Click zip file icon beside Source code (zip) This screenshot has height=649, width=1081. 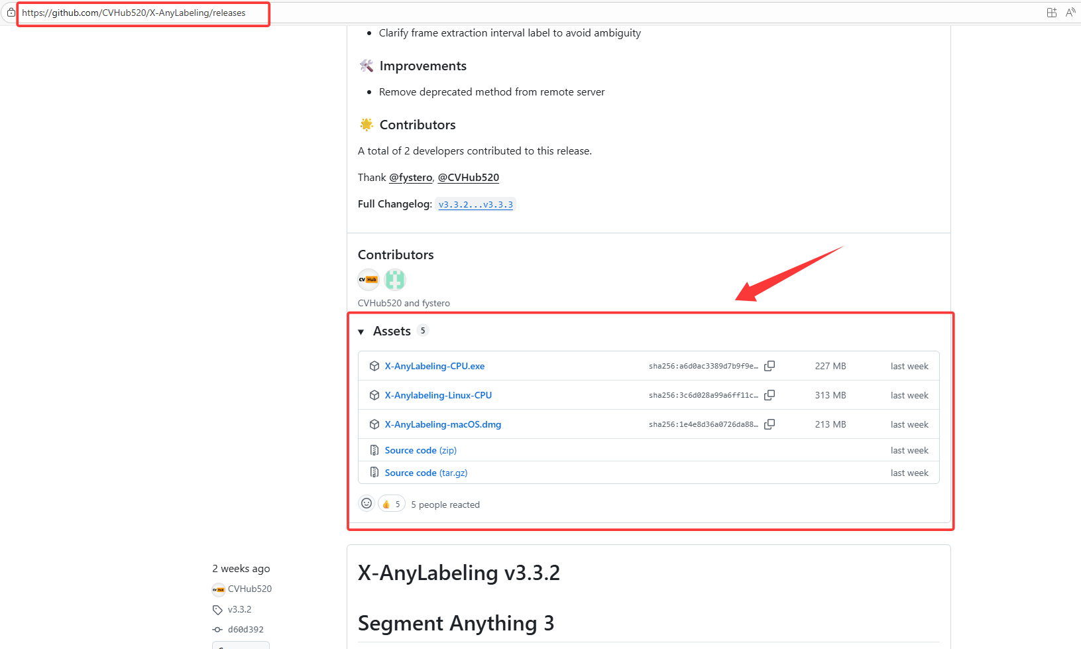[374, 450]
